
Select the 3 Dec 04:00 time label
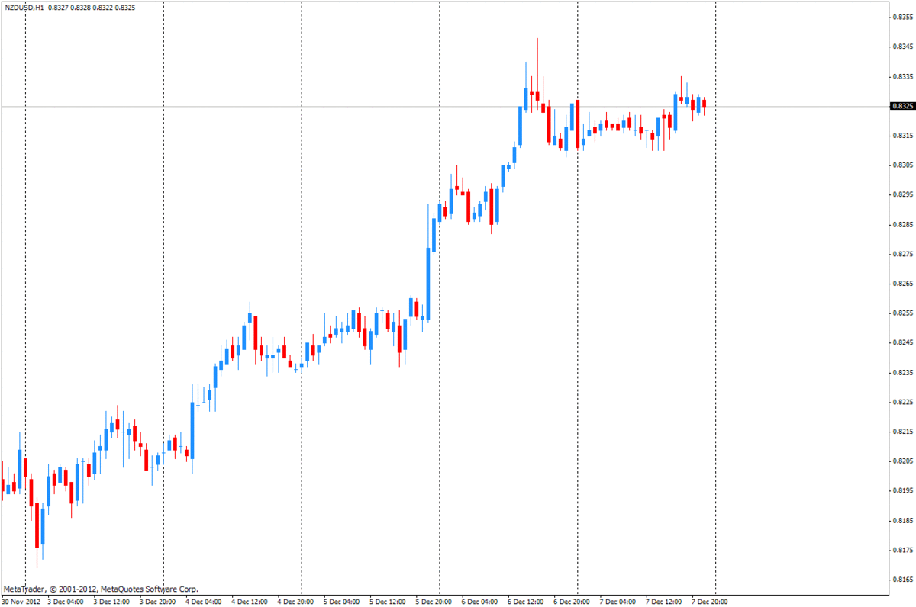coord(66,602)
